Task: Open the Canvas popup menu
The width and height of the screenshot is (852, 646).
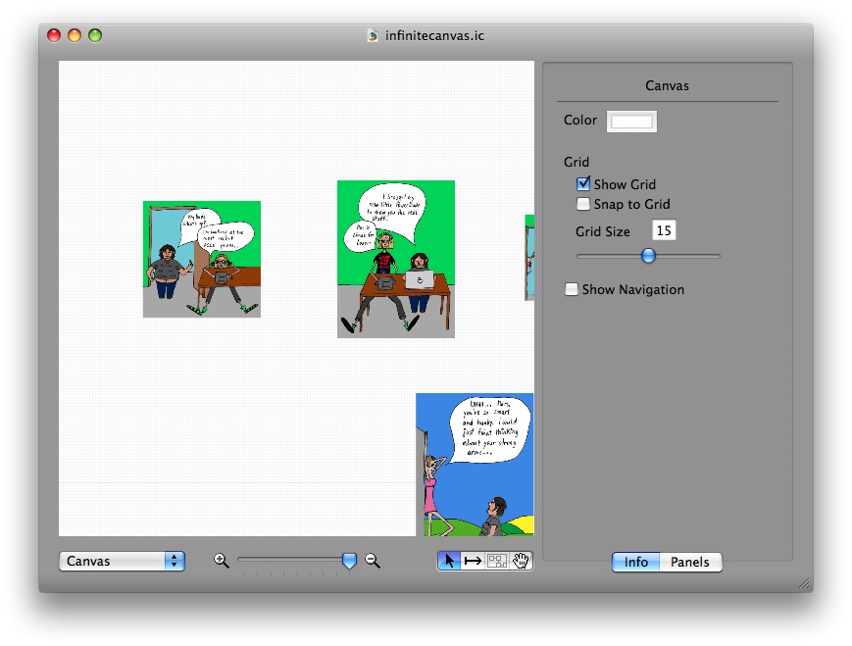Action: coord(122,561)
